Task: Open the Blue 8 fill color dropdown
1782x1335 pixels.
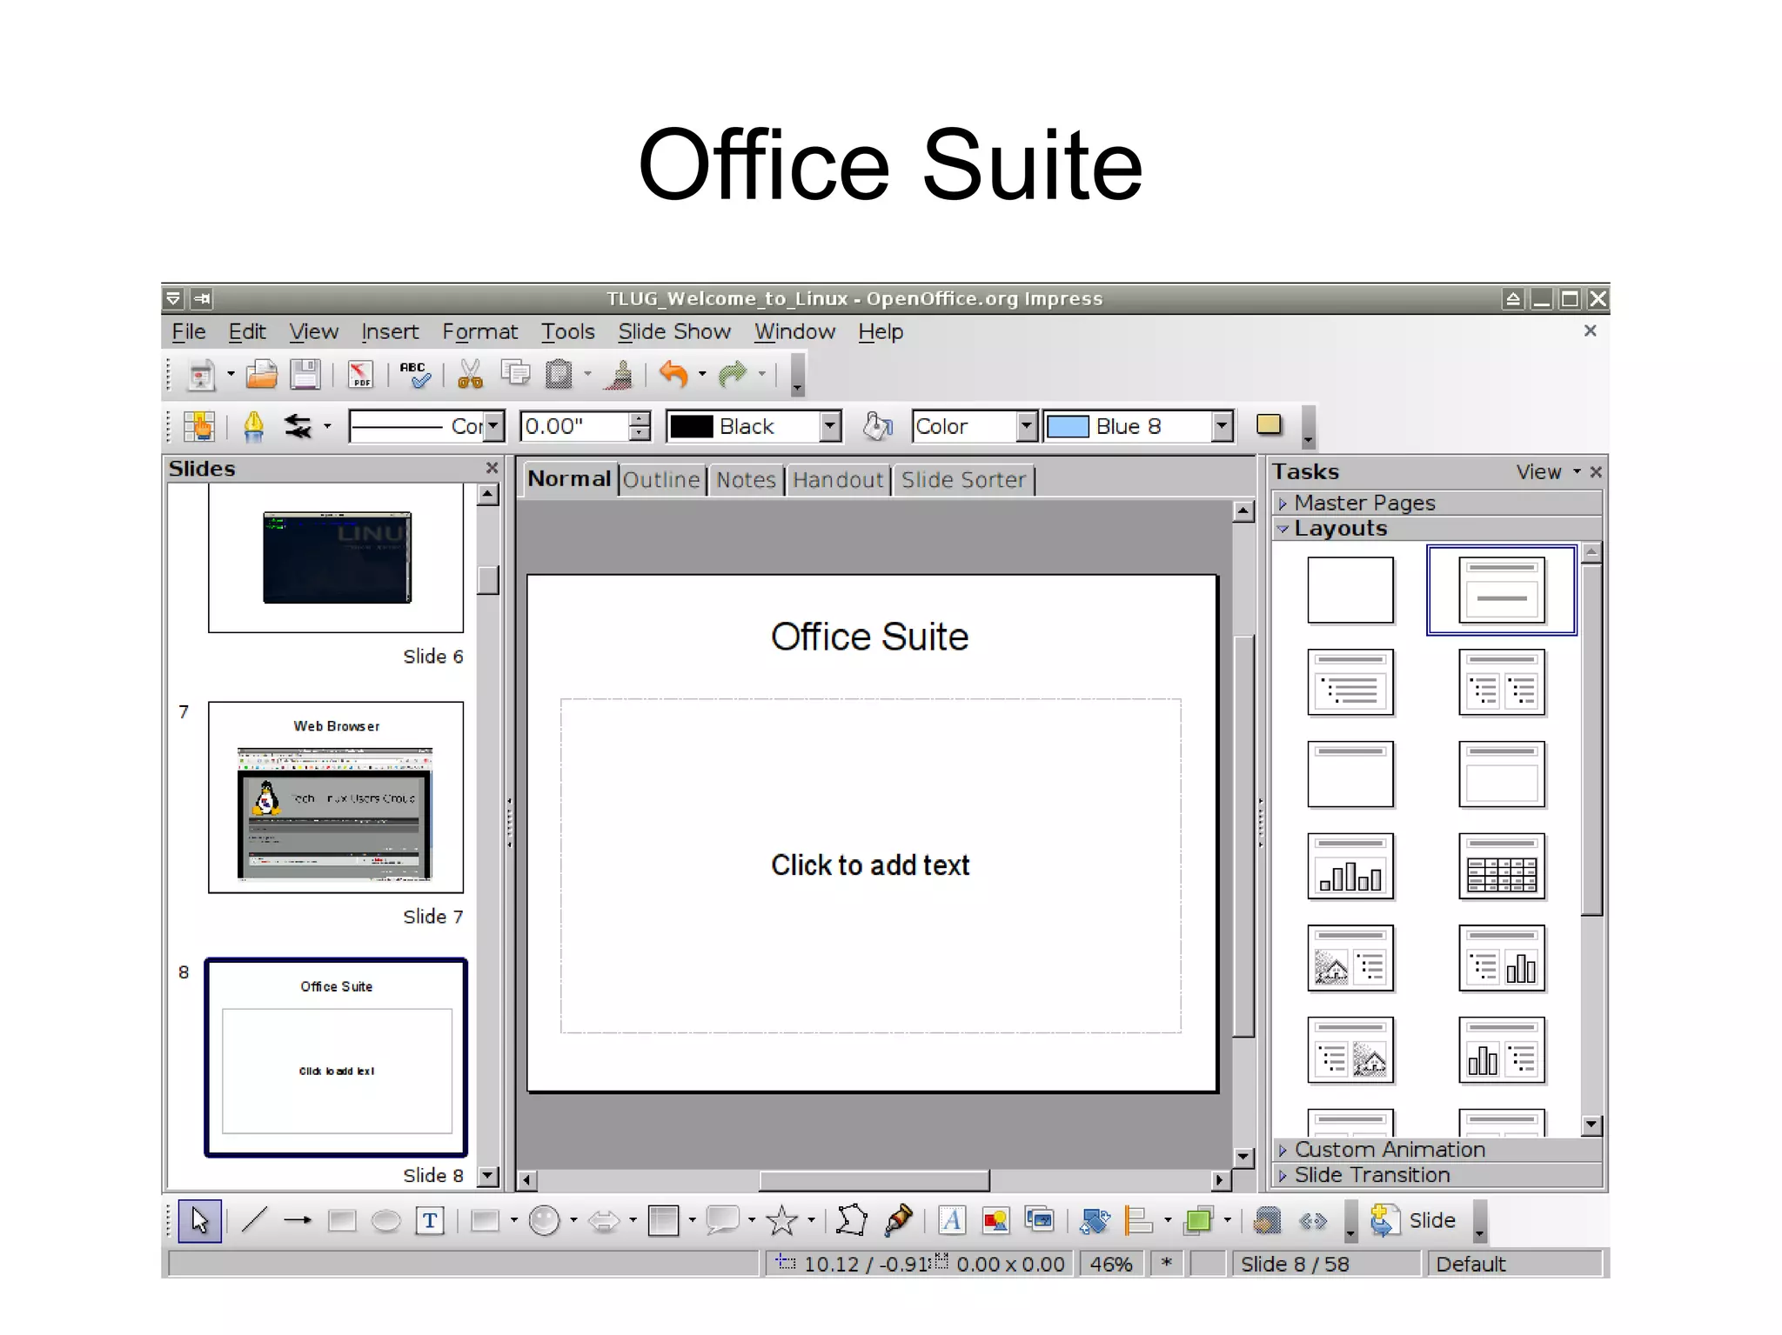Action: (1223, 426)
